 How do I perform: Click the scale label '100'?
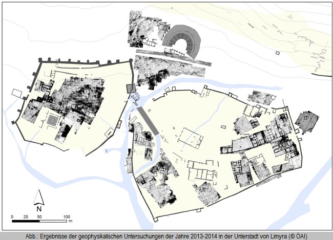coord(67,216)
